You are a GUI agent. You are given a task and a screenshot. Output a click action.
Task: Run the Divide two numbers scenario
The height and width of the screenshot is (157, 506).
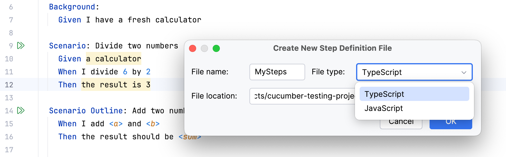click(x=21, y=46)
